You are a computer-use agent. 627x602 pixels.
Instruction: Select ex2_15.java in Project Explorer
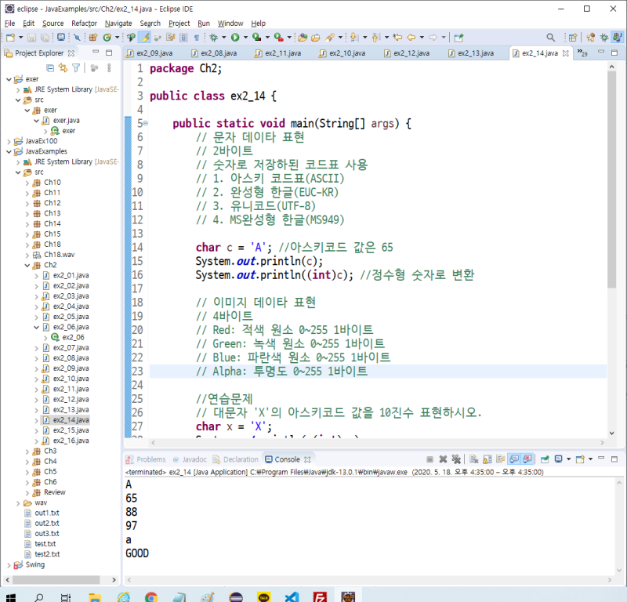point(71,430)
